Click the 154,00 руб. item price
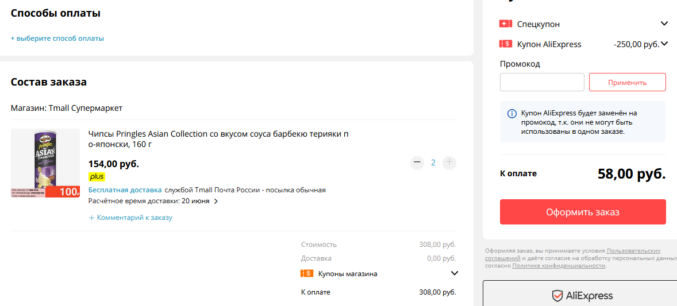 114,164
